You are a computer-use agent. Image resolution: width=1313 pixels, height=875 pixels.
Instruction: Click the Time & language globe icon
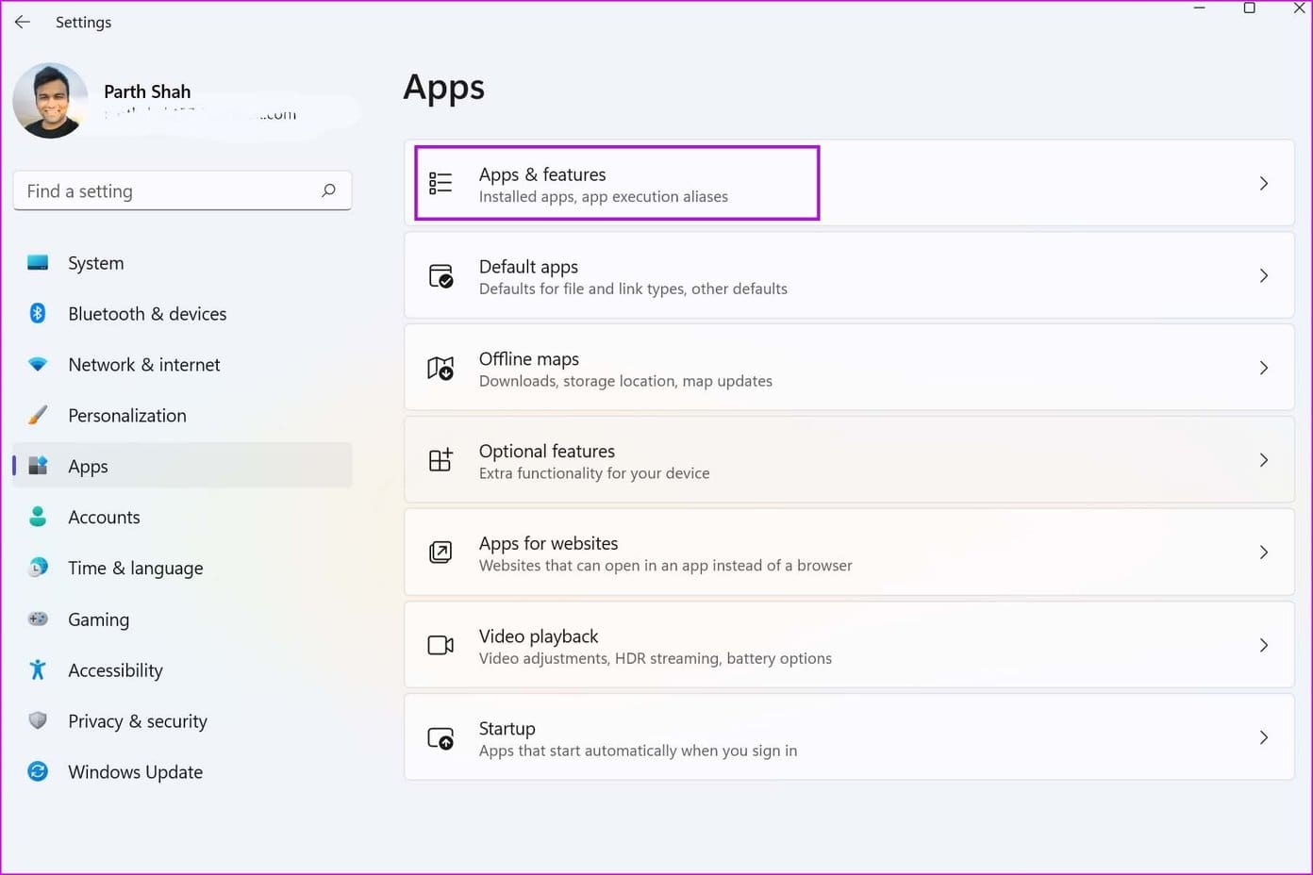tap(38, 568)
